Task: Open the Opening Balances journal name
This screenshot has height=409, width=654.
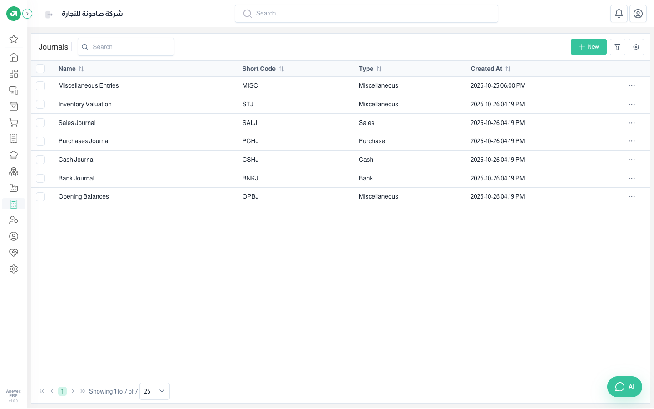Action: 84,196
